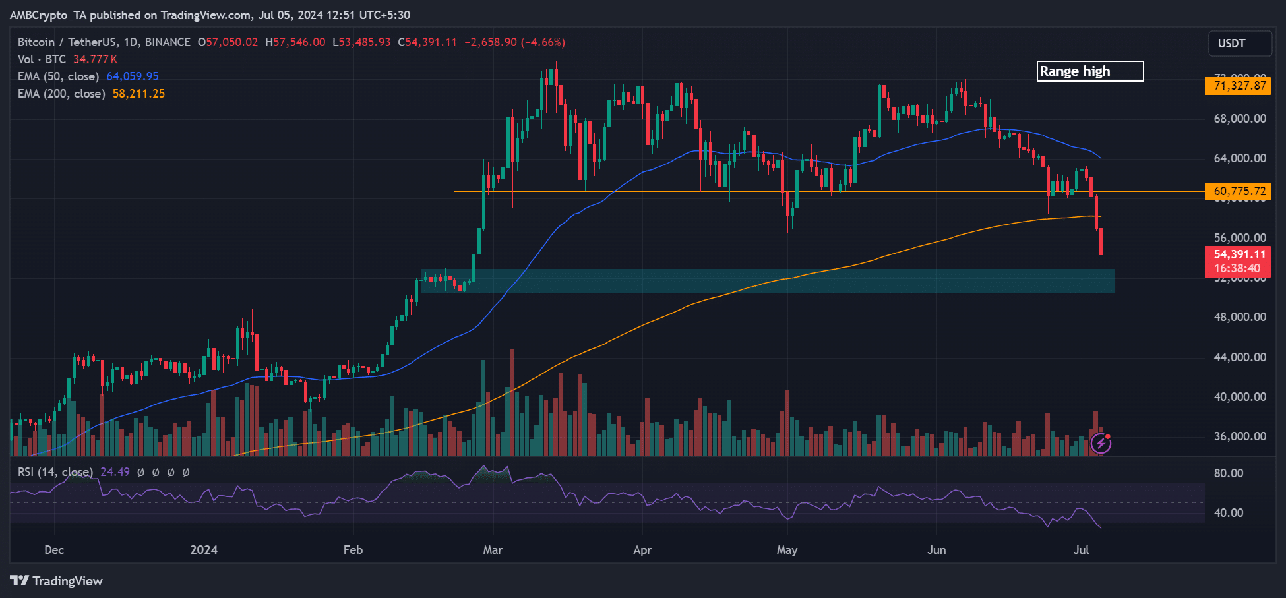Click the May label on time axis
The height and width of the screenshot is (598, 1286).
(787, 550)
